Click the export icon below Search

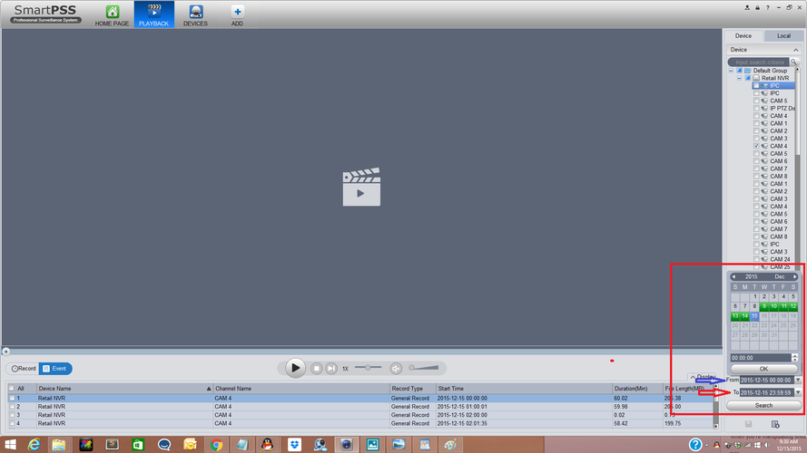[775, 424]
